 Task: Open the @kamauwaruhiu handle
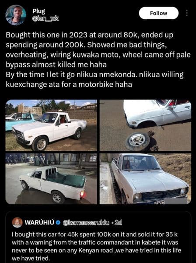[x=86, y=223]
